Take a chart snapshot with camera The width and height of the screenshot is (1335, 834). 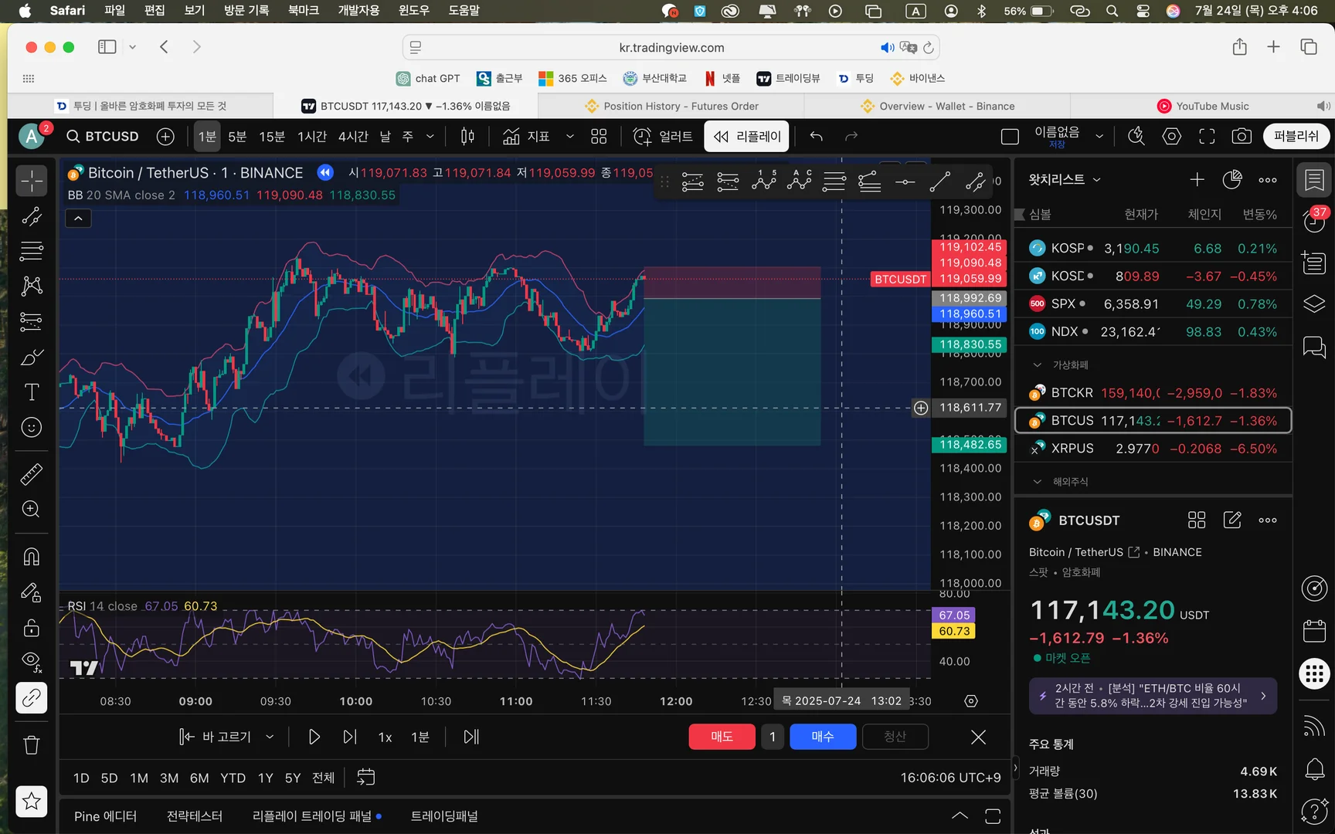1242,137
